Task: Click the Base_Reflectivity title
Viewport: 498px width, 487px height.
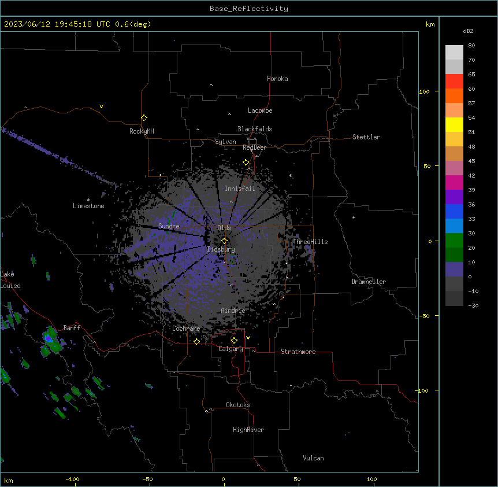Action: 249,9
